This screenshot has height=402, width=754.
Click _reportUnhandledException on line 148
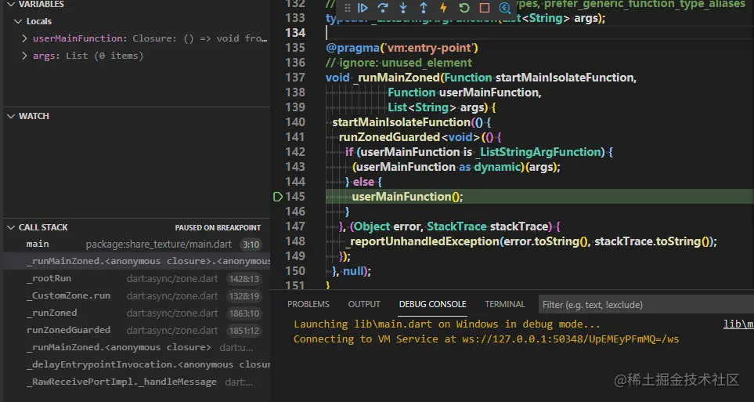pos(422,241)
